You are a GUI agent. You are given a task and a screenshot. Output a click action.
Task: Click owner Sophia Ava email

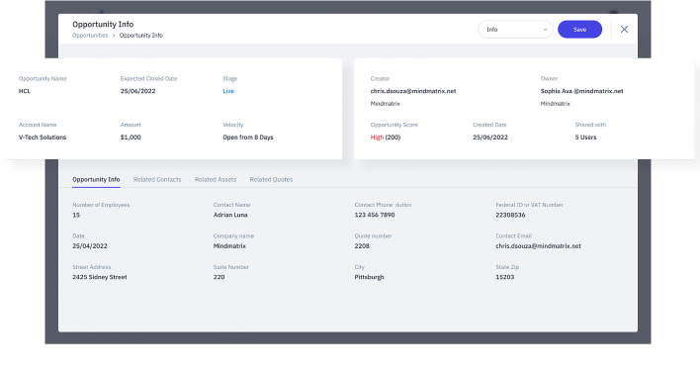coord(581,91)
